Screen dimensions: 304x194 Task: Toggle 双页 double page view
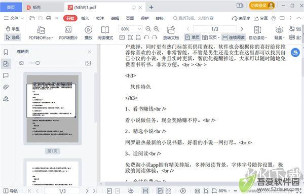click(x=209, y=37)
